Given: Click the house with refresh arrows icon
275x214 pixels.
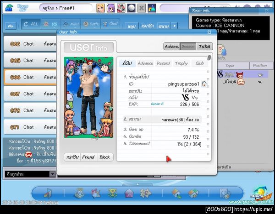Looking at the screenshot, I should [x=193, y=193].
